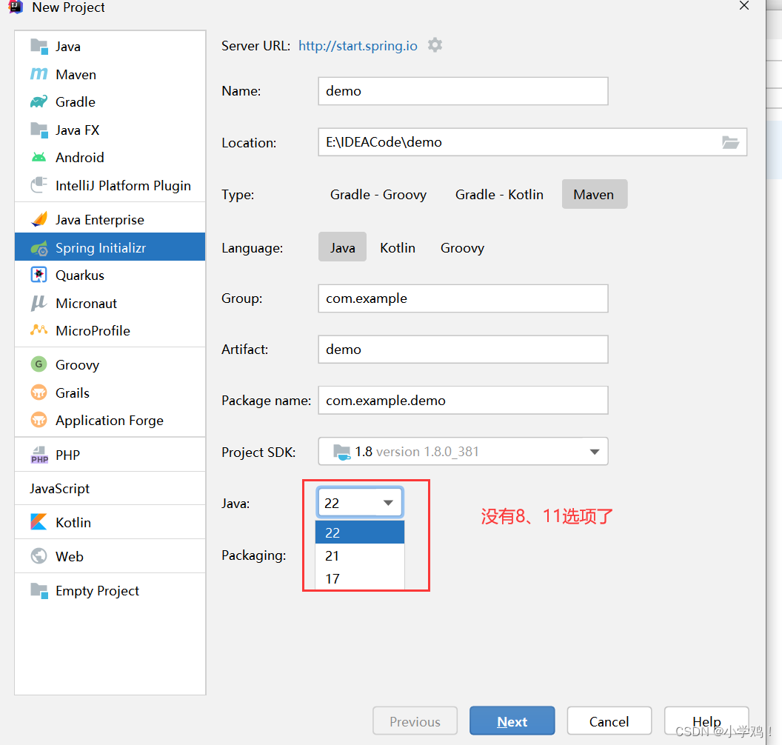Open server URL settings gear

click(435, 45)
